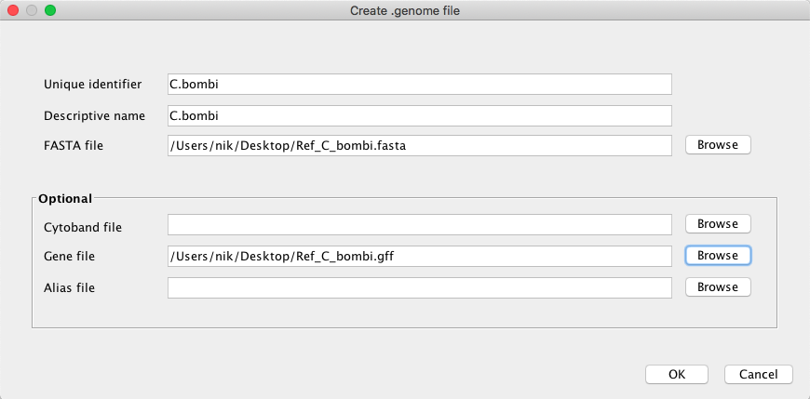
Task: Click the "Unique identifier" label
Action: tap(92, 84)
